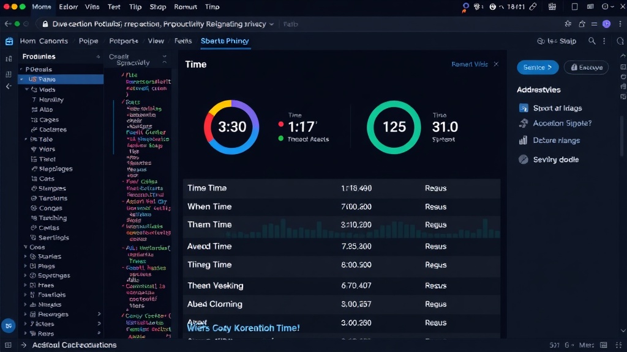Select the US Fanie tree item

pyautogui.click(x=61, y=79)
